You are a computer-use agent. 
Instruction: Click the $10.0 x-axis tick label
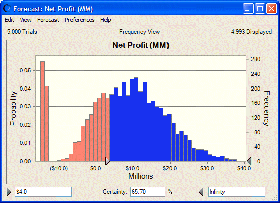tap(133, 168)
